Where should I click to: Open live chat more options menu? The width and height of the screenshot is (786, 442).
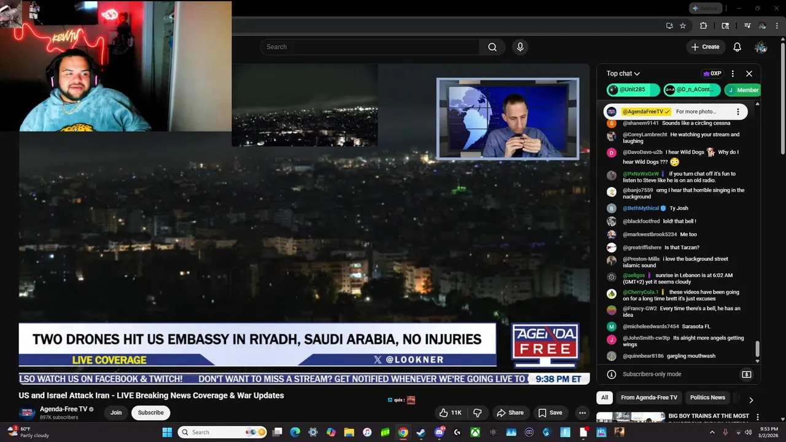pyautogui.click(x=733, y=74)
